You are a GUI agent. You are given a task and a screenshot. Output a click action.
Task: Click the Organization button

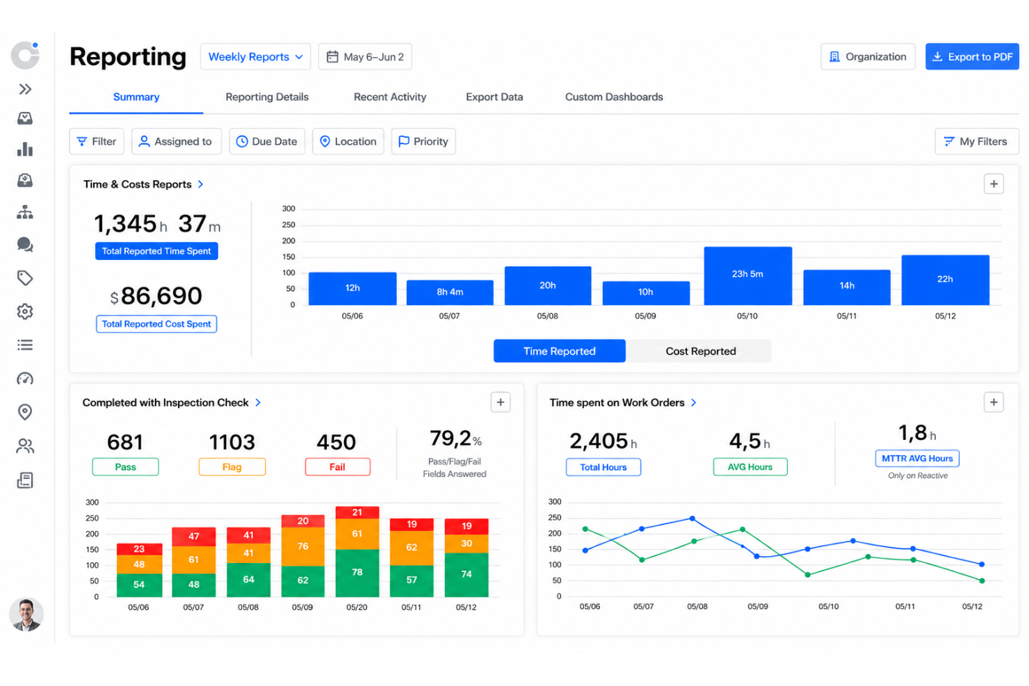(868, 57)
